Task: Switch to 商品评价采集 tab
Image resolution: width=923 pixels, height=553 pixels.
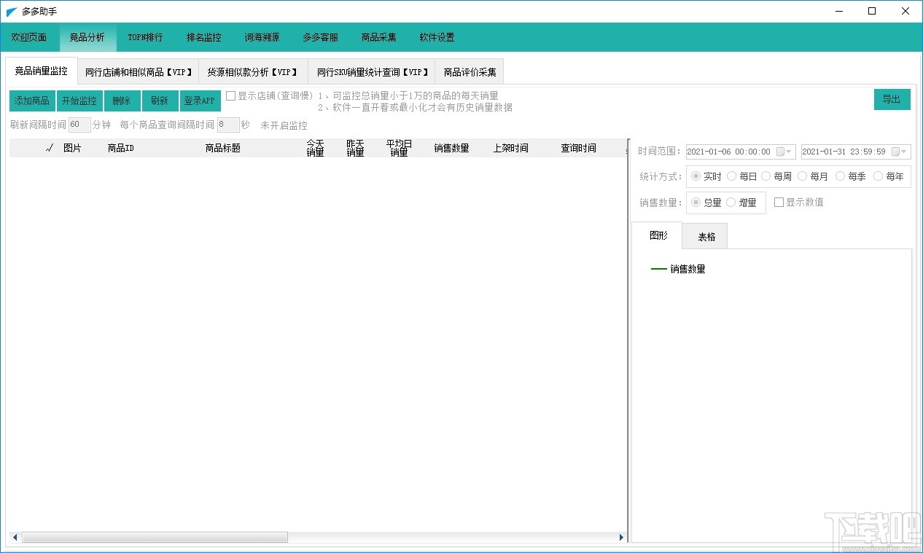Action: pos(470,72)
